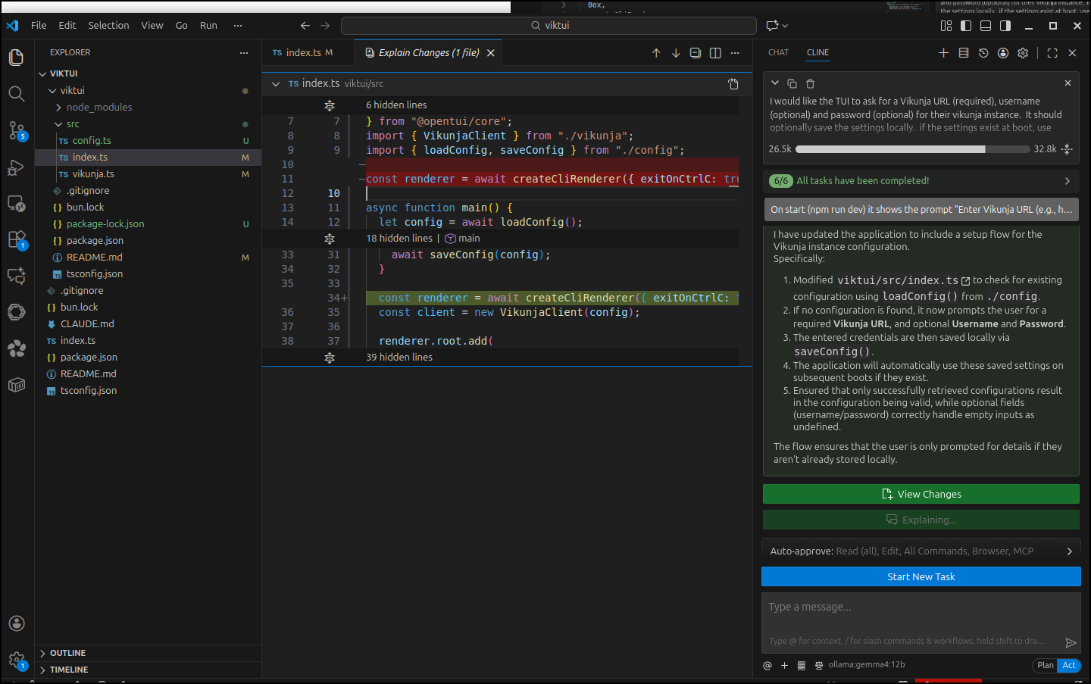Image resolution: width=1091 pixels, height=684 pixels.
Task: Open the file icon in index.ts diff header
Action: coord(733,84)
